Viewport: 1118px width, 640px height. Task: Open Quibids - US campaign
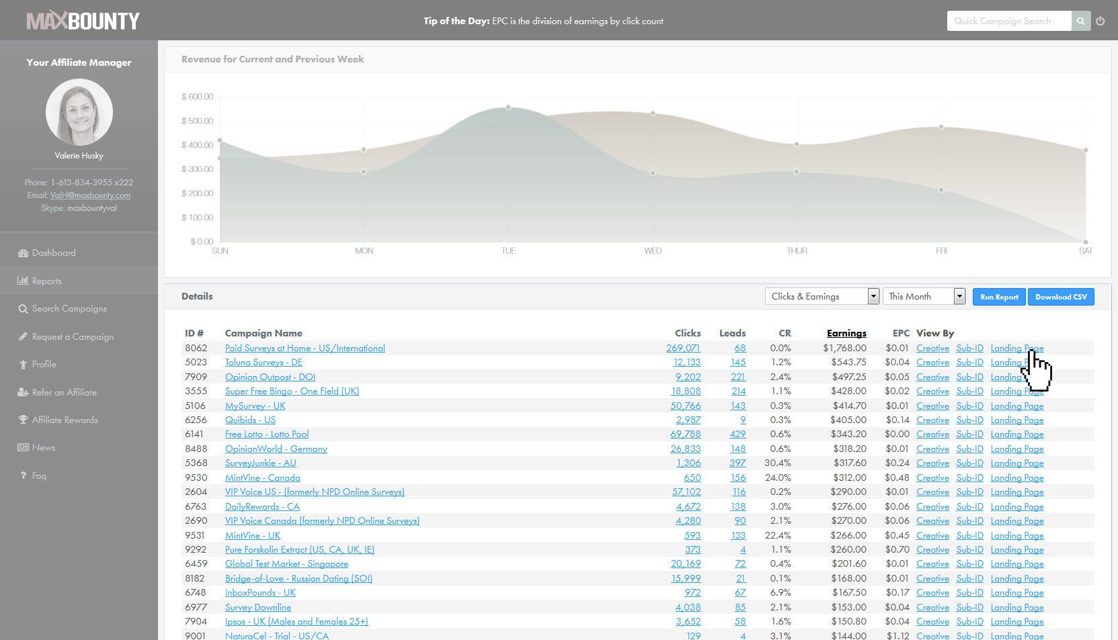pos(250,420)
